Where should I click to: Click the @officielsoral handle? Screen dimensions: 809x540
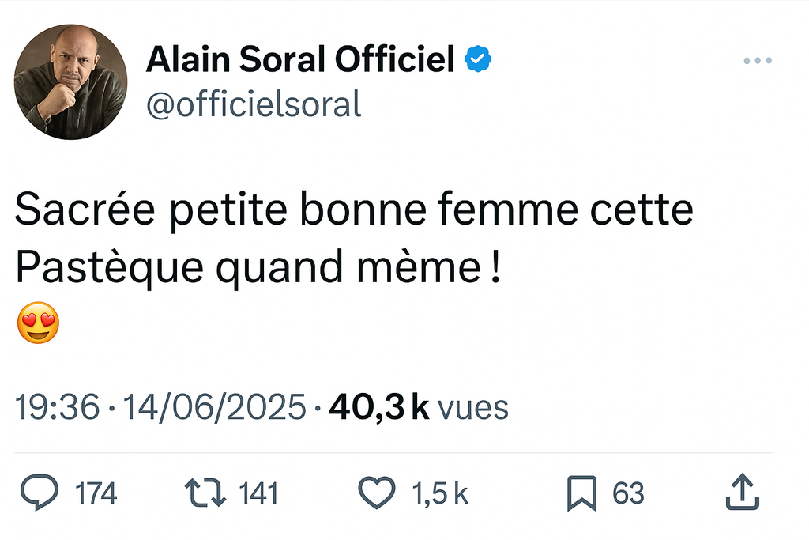coord(253,104)
